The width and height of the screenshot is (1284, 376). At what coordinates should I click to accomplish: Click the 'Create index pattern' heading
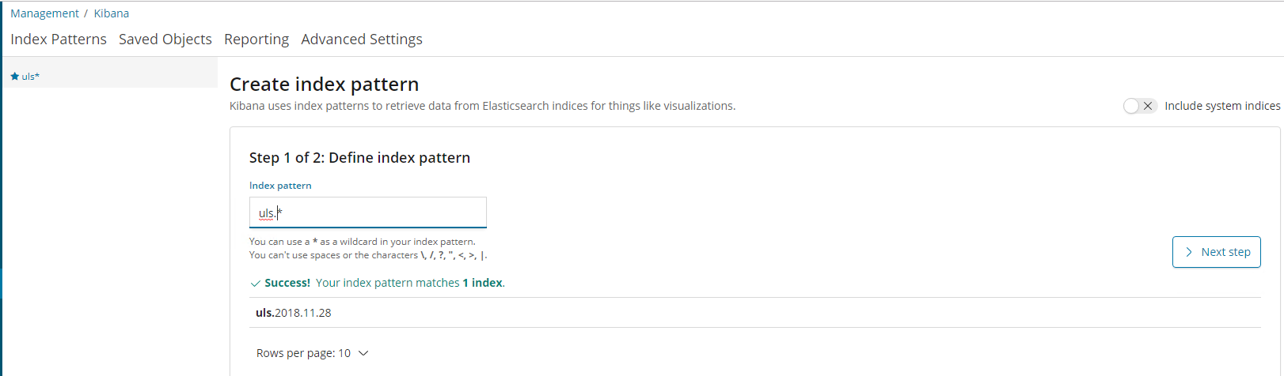[x=324, y=84]
